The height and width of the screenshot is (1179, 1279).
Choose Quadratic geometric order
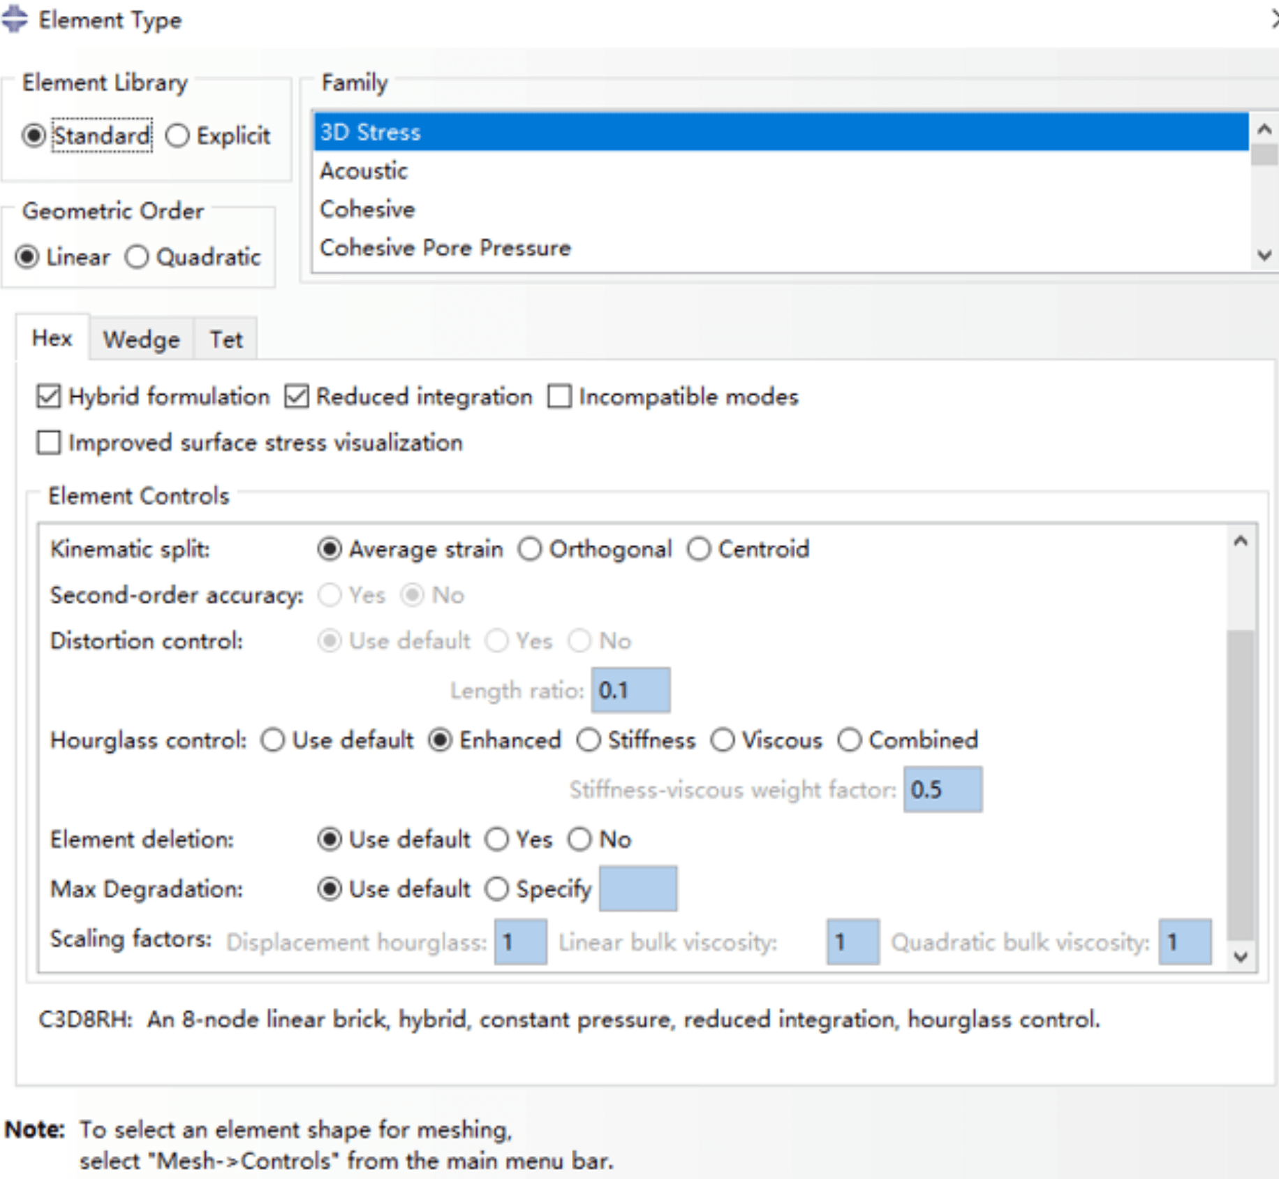click(x=137, y=257)
